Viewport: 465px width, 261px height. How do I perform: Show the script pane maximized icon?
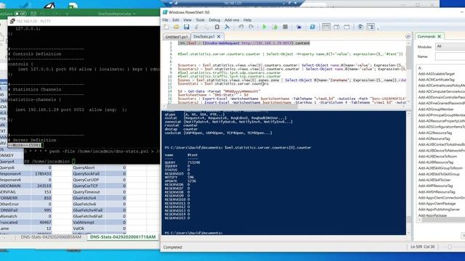(347, 27)
